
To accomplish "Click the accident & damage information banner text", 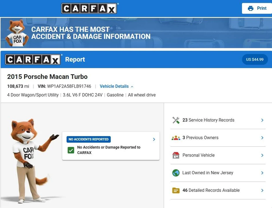I will pyautogui.click(x=91, y=33).
